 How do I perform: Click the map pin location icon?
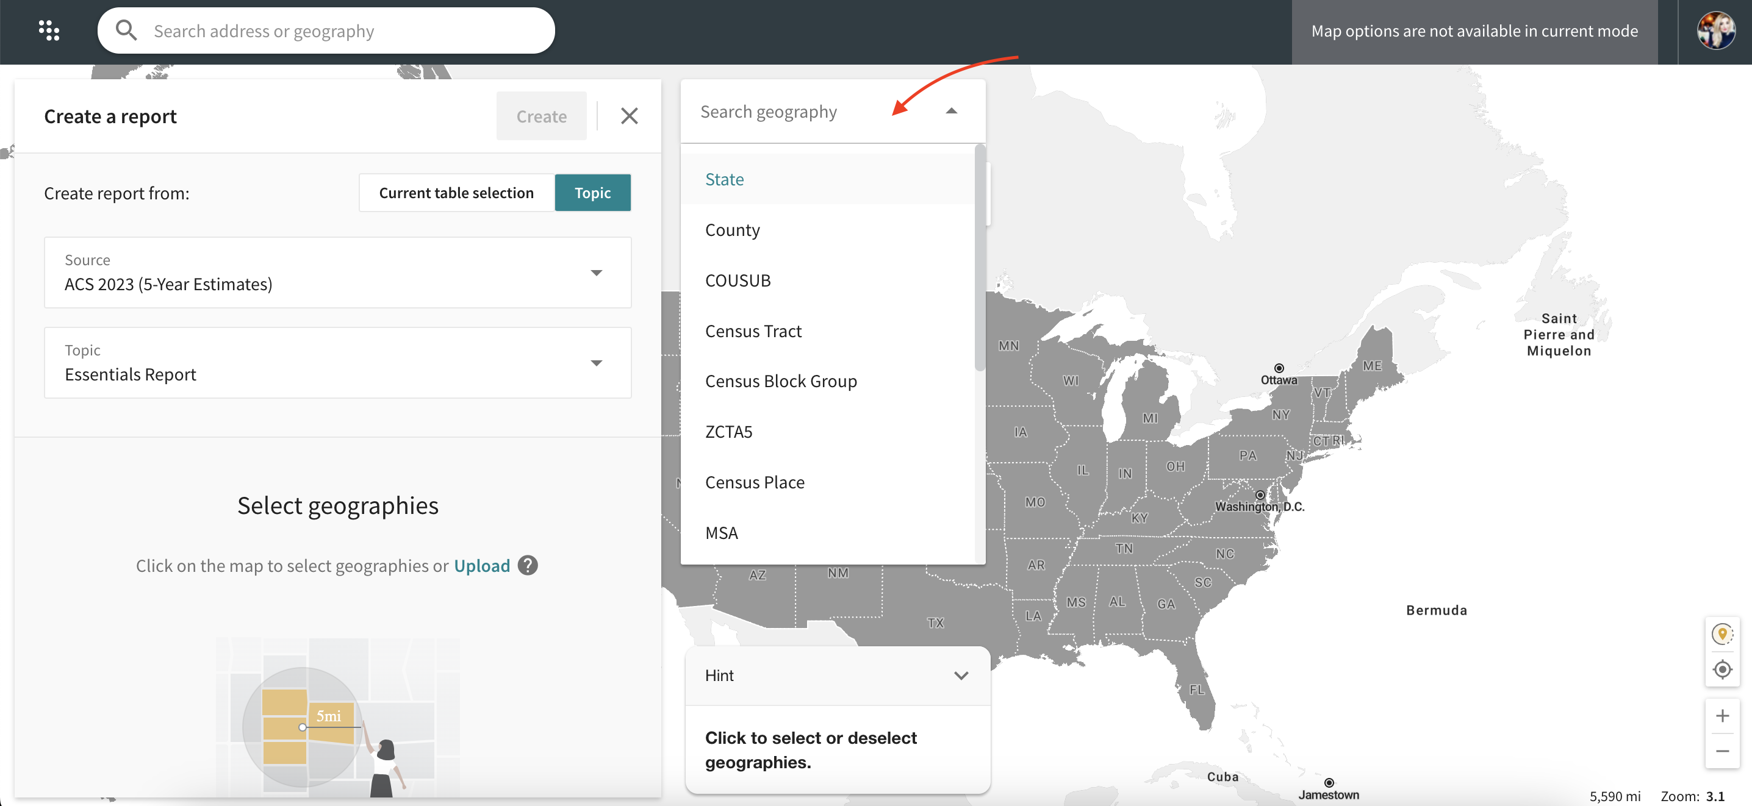coord(1721,634)
